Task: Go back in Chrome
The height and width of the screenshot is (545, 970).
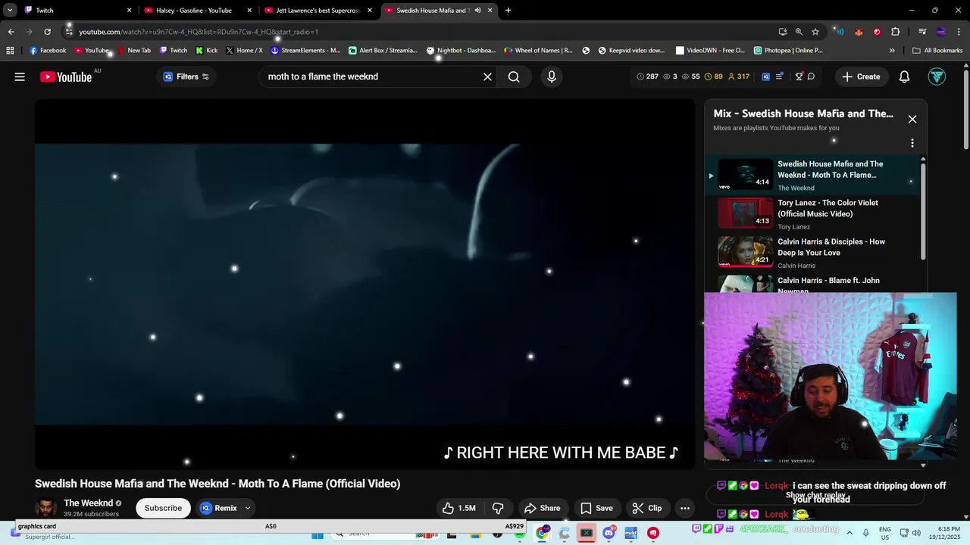Action: click(x=11, y=32)
